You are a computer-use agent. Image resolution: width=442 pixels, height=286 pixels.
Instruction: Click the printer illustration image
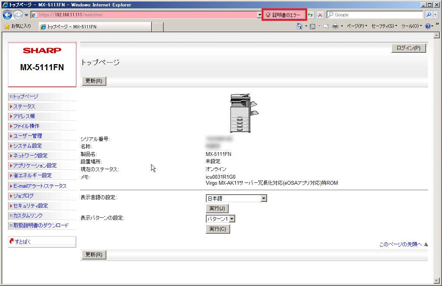(x=244, y=113)
